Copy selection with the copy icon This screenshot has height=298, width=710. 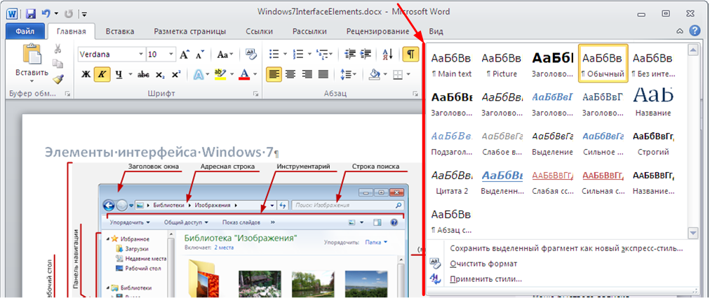pyautogui.click(x=58, y=64)
